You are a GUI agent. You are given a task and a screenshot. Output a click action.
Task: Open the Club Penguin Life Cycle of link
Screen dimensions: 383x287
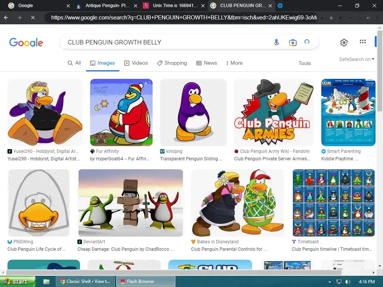[x=36, y=249]
